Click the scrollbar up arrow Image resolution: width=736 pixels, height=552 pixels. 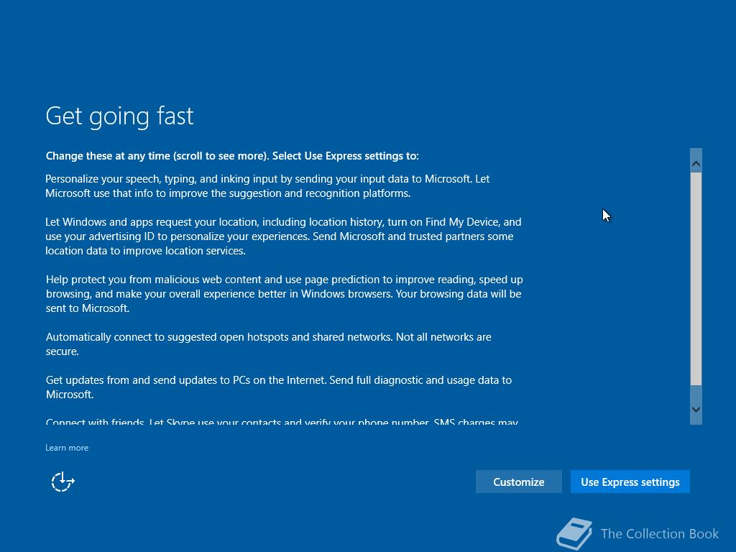[696, 163]
